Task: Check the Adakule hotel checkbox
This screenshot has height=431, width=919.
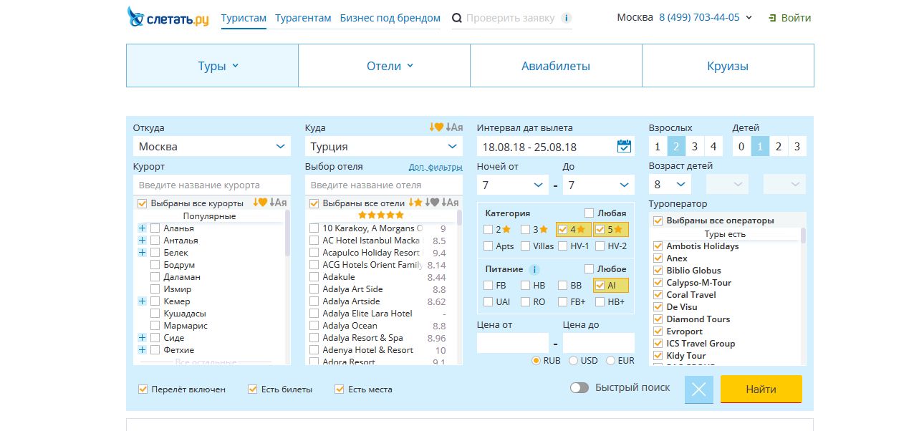Action: [314, 277]
